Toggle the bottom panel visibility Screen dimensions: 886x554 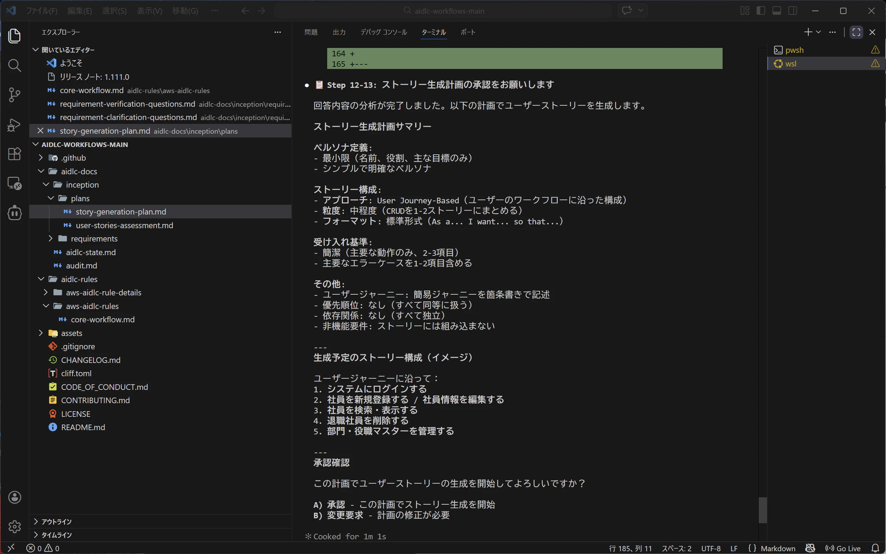(776, 10)
